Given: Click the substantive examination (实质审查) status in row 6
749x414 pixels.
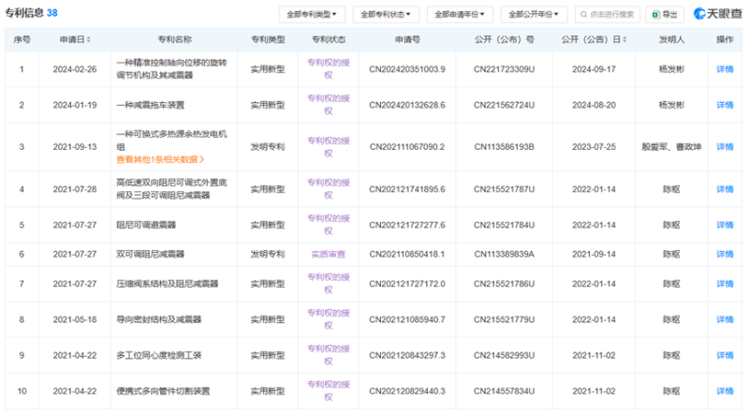Looking at the screenshot, I should click(329, 254).
